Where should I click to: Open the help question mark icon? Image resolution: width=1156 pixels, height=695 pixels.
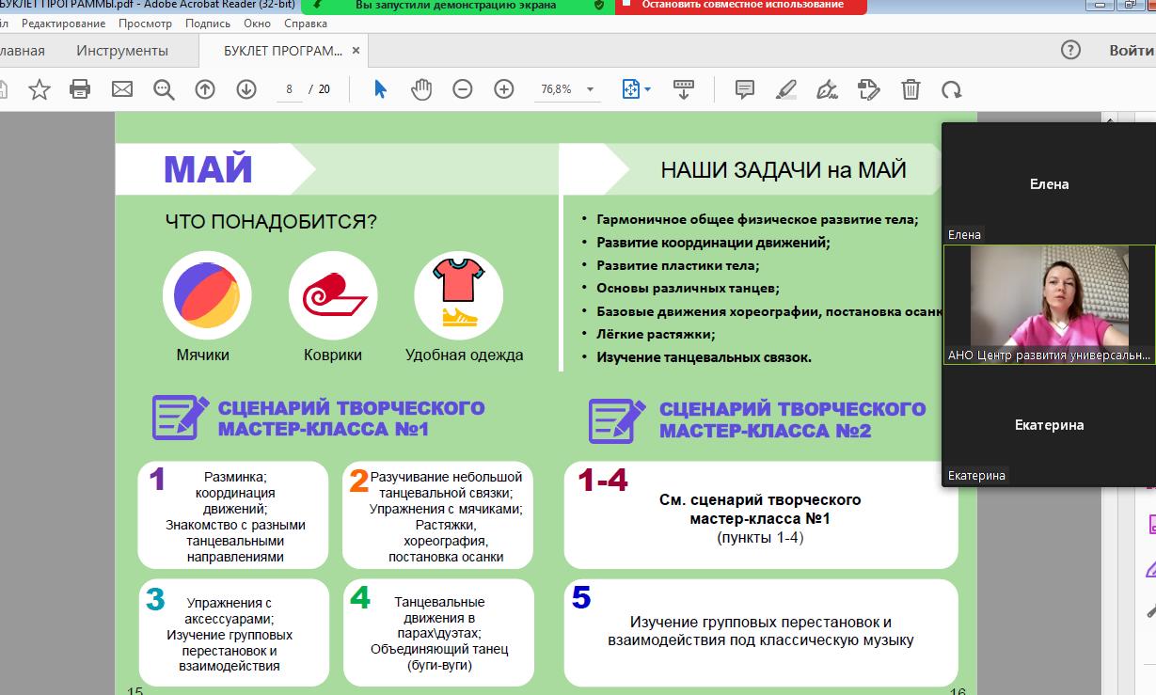1070,50
